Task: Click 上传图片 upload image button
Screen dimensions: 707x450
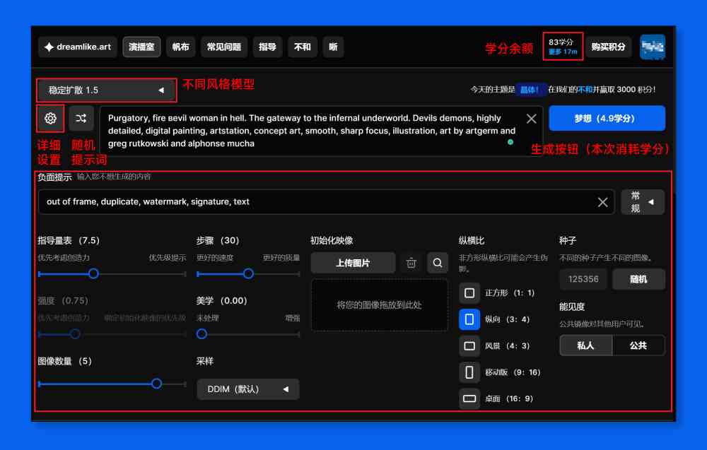Action: (x=353, y=263)
